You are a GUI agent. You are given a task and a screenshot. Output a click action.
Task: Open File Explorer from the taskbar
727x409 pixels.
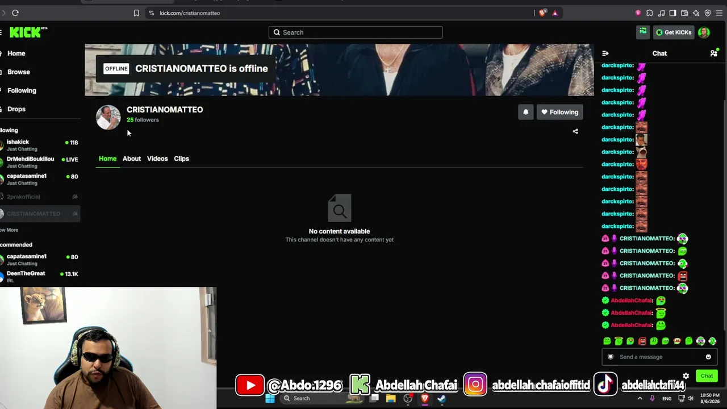(391, 398)
